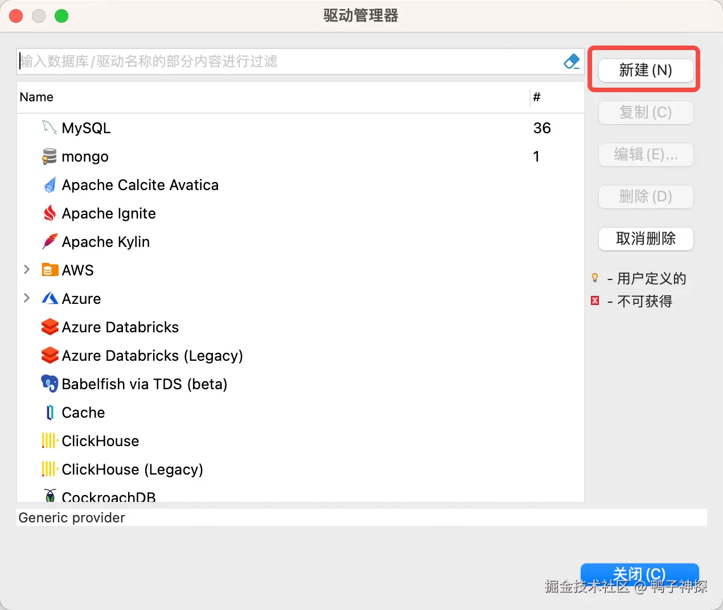Viewport: 723px width, 610px height.
Task: Click the 驱动管理器 window title
Action: tap(361, 15)
